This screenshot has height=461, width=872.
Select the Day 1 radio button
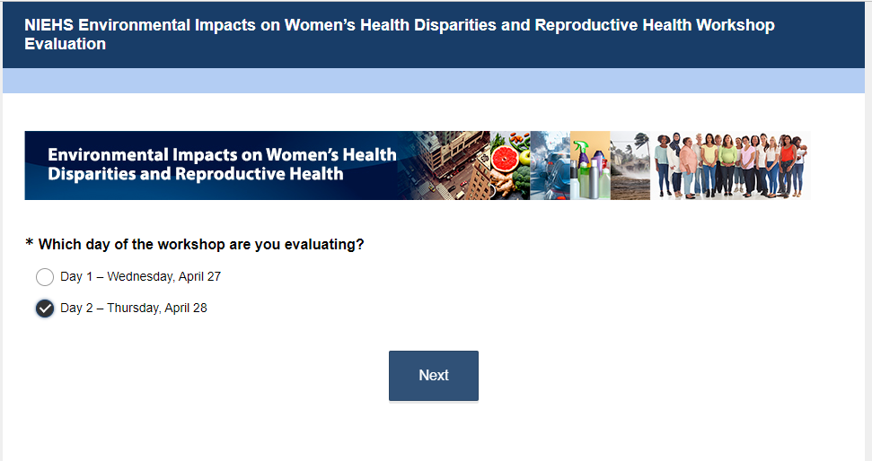tap(45, 277)
